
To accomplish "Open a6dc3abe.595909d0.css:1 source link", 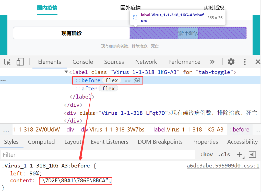I will [223, 166].
